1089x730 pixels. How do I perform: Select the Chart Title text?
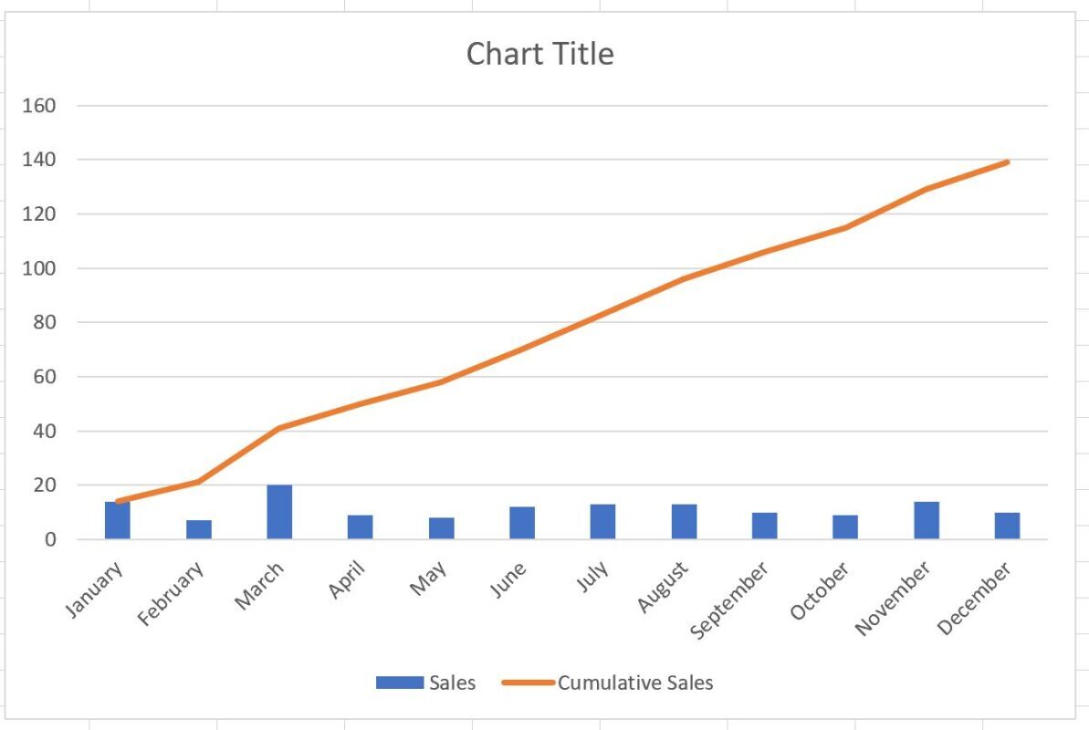tap(539, 54)
